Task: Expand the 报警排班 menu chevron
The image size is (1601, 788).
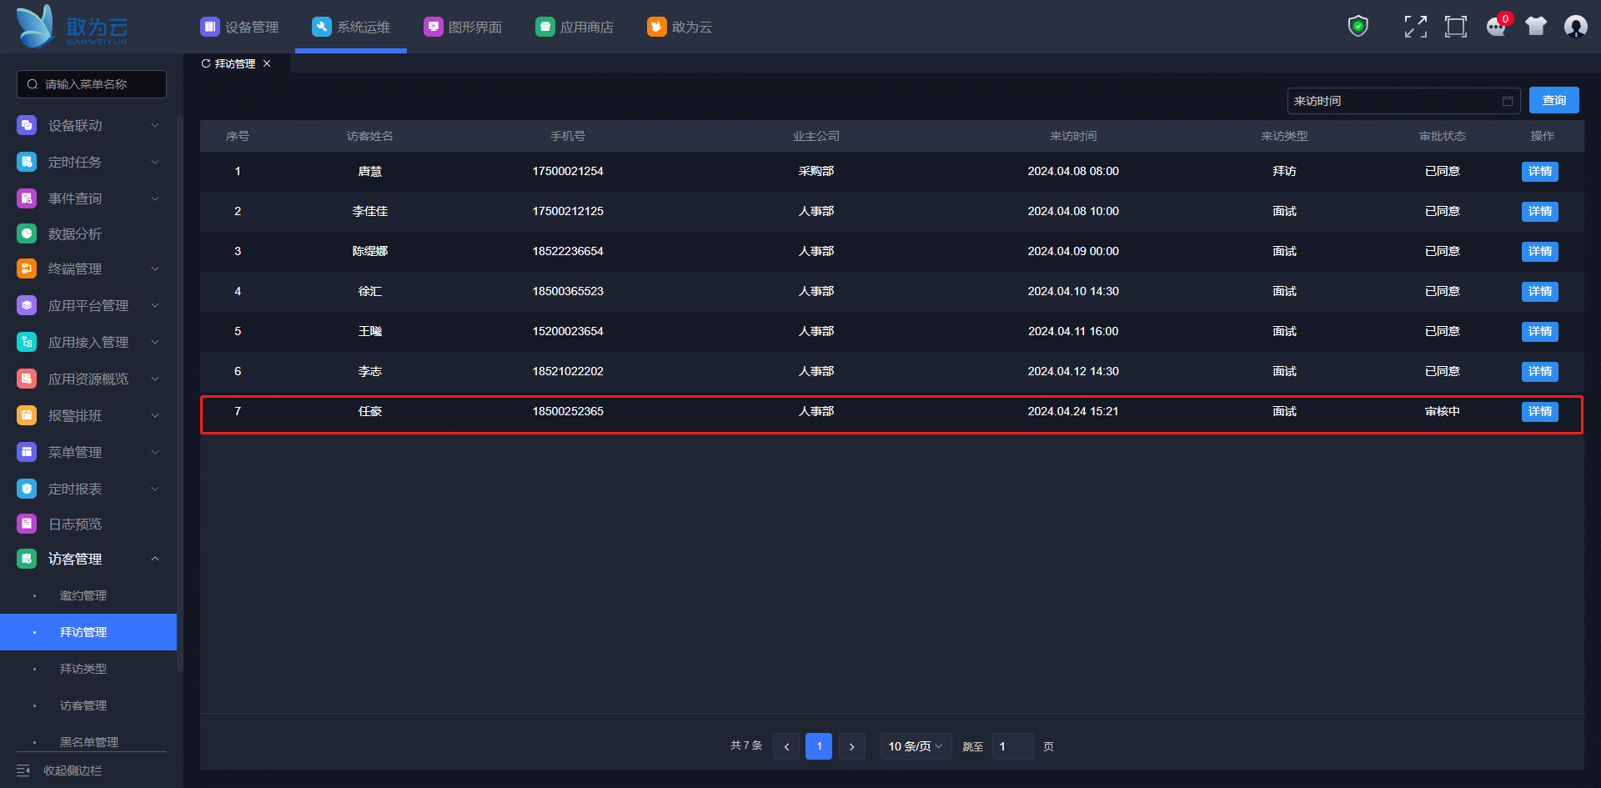Action: pos(155,415)
